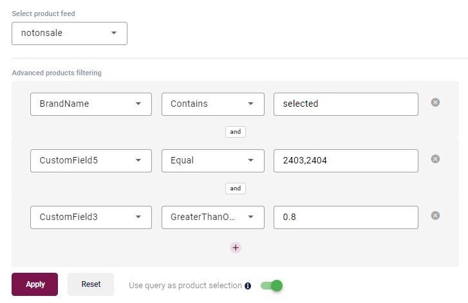Add a new filter condition row
The height and width of the screenshot is (303, 468).
pyautogui.click(x=236, y=248)
